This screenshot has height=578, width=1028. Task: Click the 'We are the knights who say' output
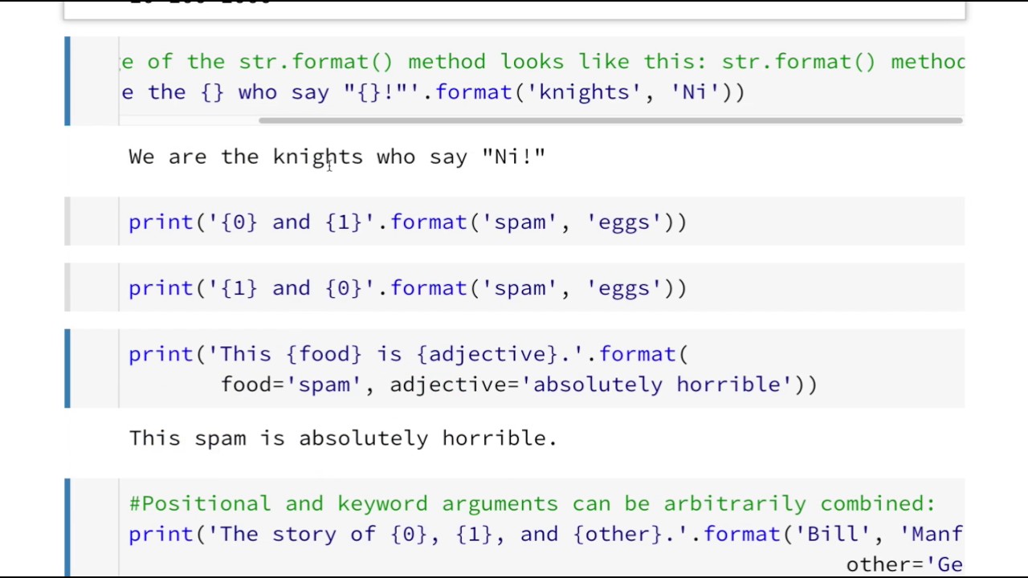337,157
